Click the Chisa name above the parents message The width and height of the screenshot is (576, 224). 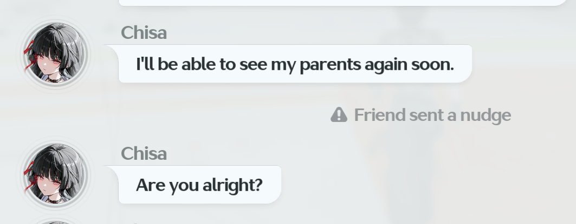(x=144, y=32)
